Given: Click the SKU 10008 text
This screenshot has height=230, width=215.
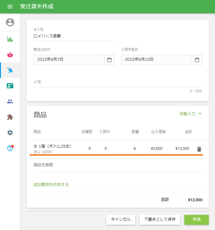Looking at the screenshot, I should 42,152.
